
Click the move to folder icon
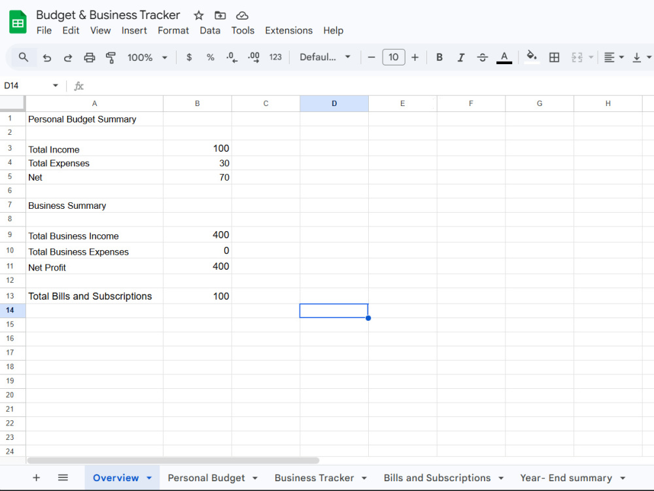pyautogui.click(x=220, y=16)
